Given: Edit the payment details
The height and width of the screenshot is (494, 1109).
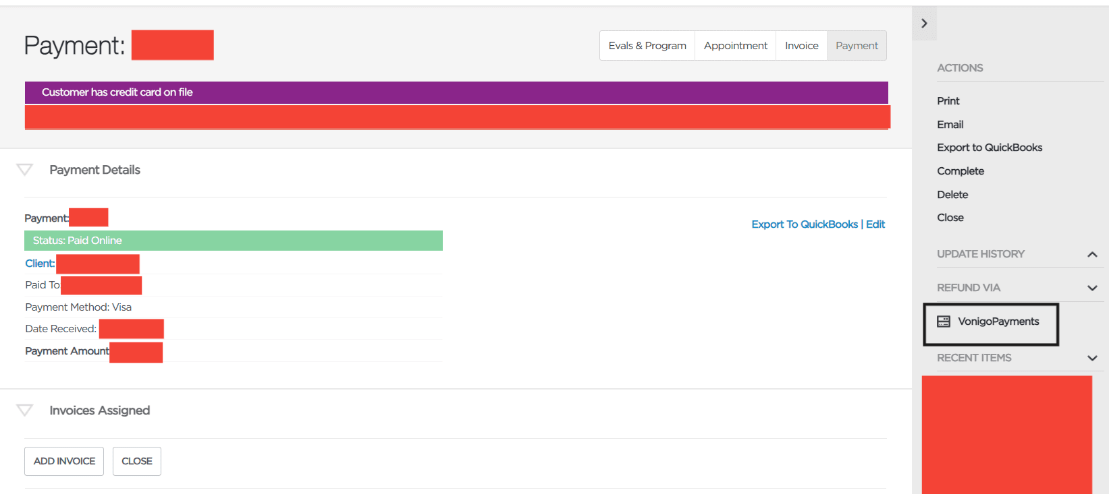Looking at the screenshot, I should (x=875, y=224).
